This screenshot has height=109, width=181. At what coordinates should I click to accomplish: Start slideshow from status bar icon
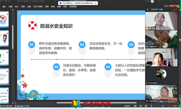click(x=151, y=106)
